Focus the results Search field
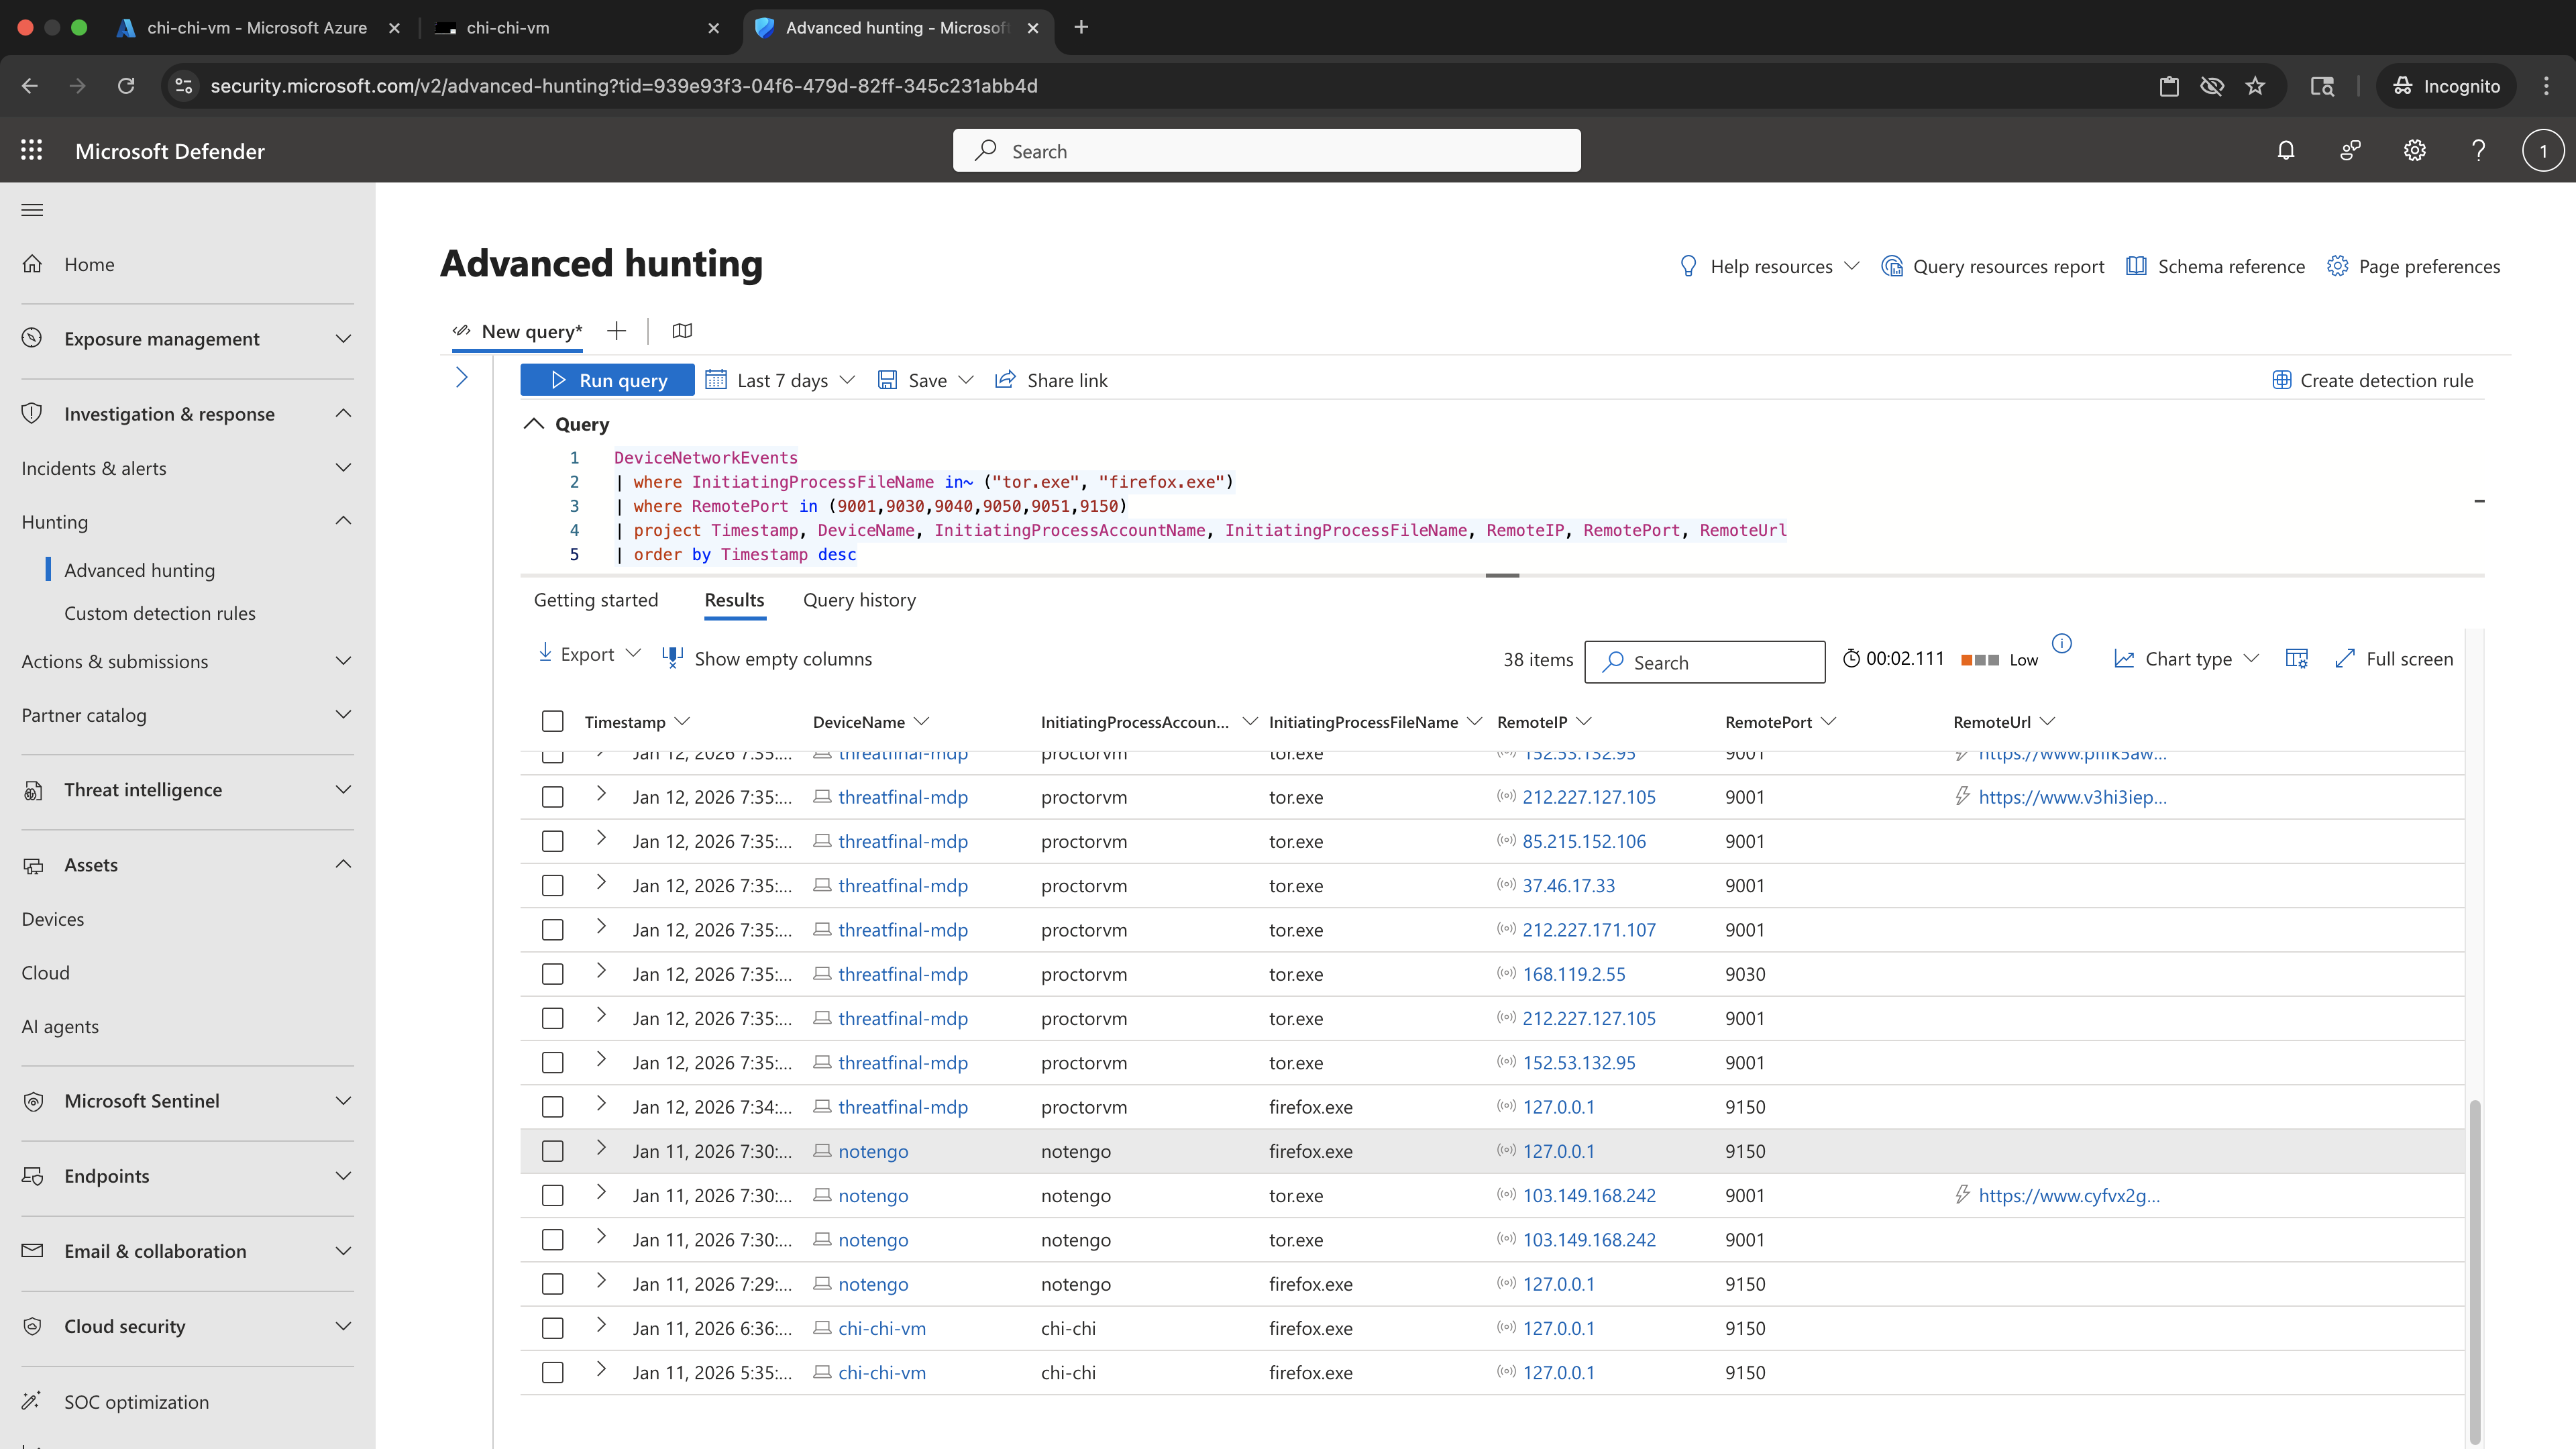Screen dimensions: 2576x1449 (1704, 662)
